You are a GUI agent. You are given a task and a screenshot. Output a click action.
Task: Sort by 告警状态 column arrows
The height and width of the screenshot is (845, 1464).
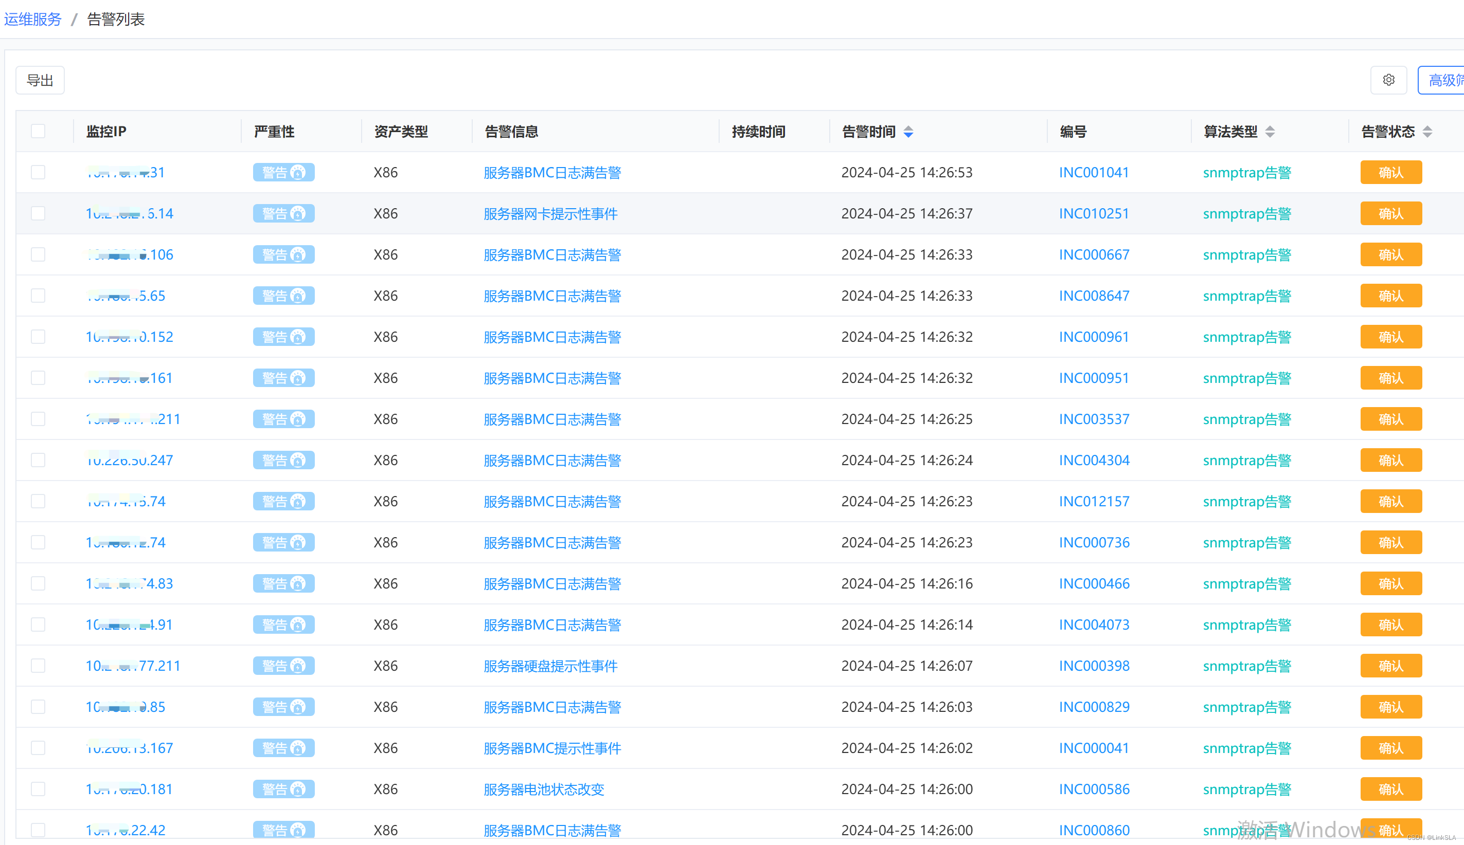coord(1427,132)
